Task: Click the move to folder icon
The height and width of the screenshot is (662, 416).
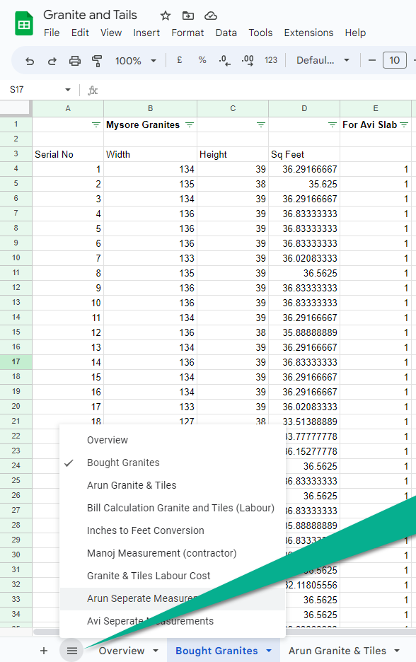Action: (x=188, y=16)
